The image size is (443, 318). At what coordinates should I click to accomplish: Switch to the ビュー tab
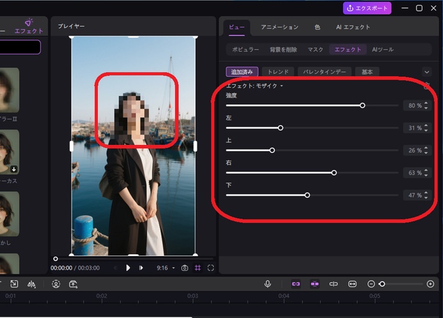coord(237,27)
